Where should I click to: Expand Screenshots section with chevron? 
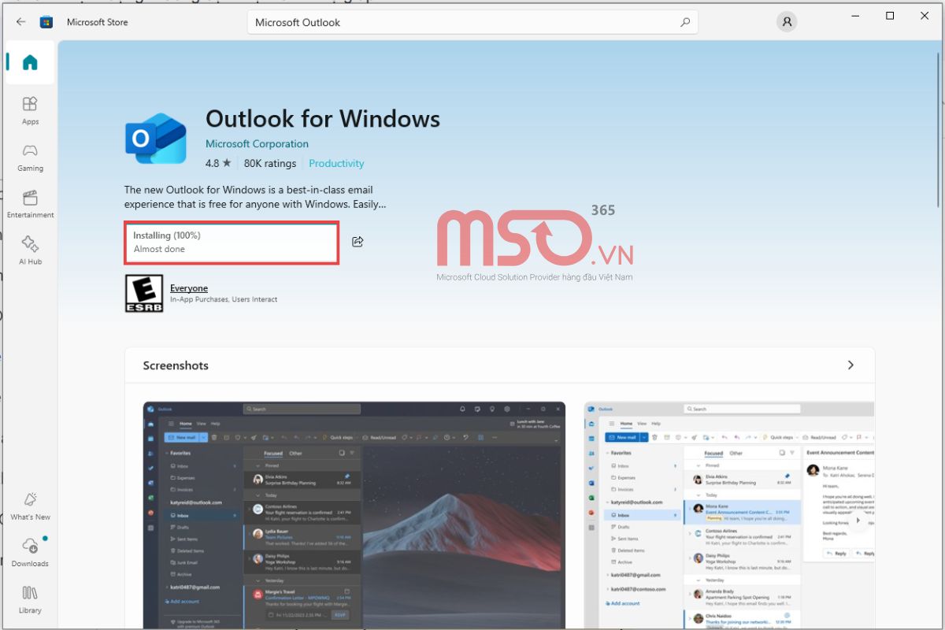point(850,365)
